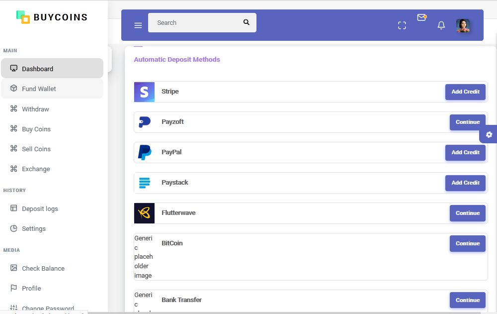
Task: Navigate to Sell Coins
Action: 52,149
